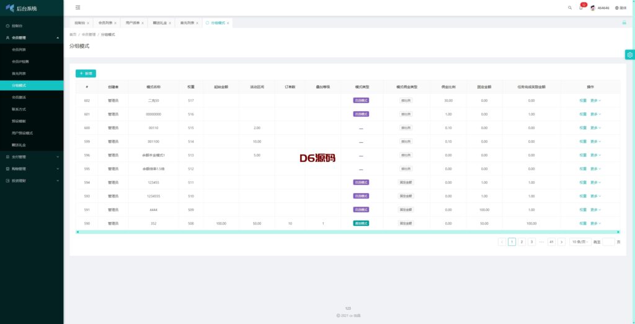The image size is (635, 324).
Task: Open 控制台 in the sidebar
Action: tap(32, 26)
